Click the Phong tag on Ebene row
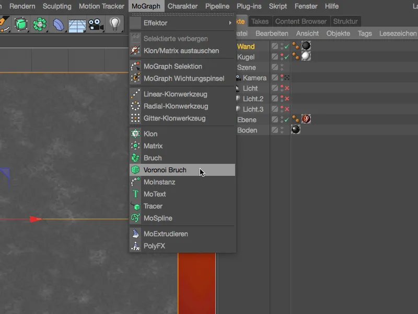The image size is (418, 314). pos(296,119)
